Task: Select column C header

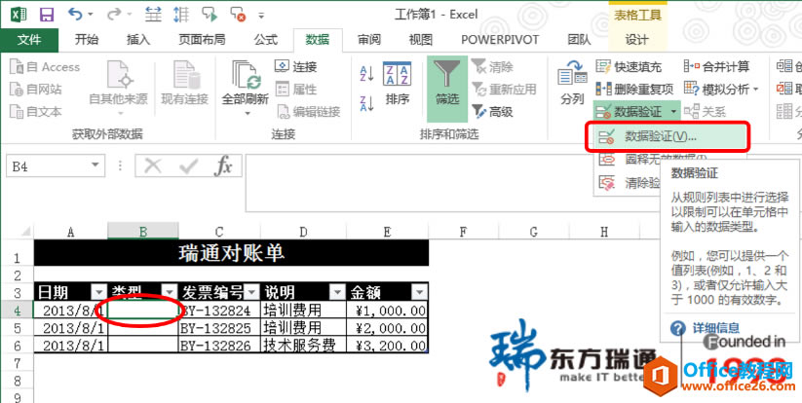Action: pos(219,233)
